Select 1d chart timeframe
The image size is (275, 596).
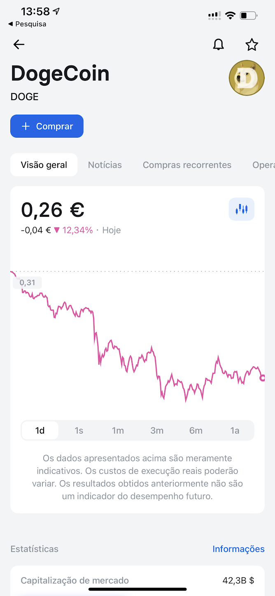click(40, 431)
